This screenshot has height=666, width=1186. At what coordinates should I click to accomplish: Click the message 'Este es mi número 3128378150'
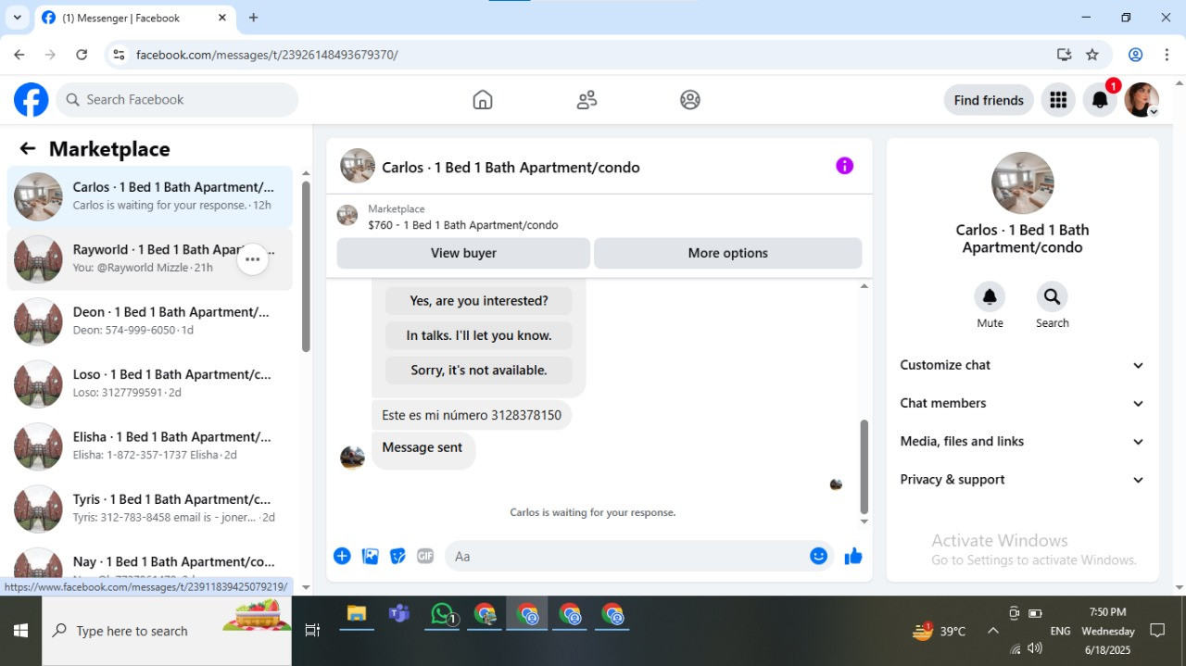[472, 415]
